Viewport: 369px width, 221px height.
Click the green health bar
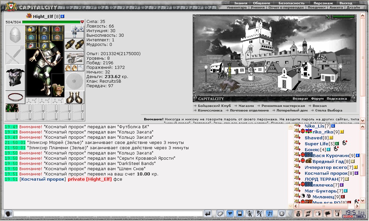pos(51,22)
